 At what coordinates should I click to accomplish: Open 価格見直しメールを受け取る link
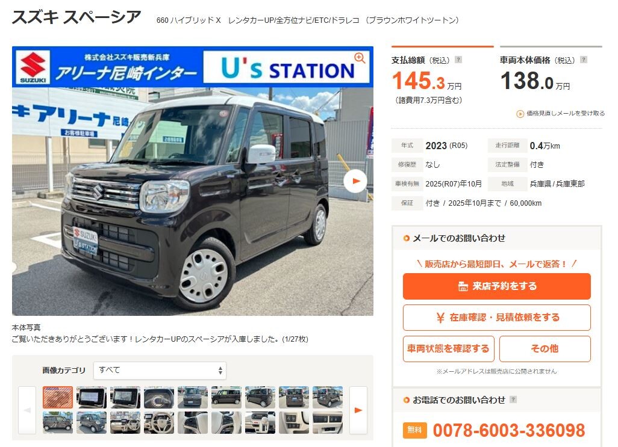566,113
